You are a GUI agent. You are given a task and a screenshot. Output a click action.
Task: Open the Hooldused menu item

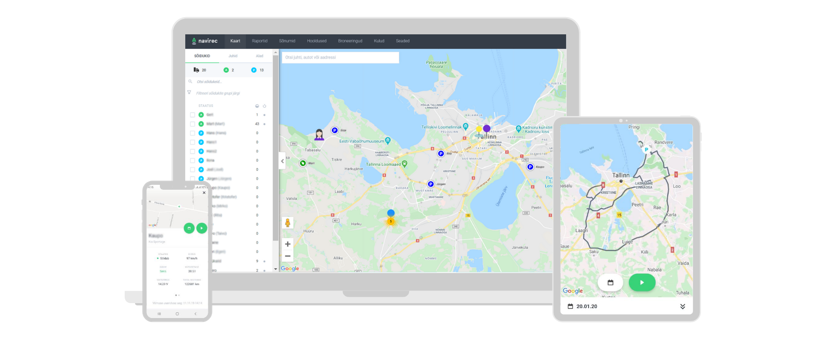(317, 41)
